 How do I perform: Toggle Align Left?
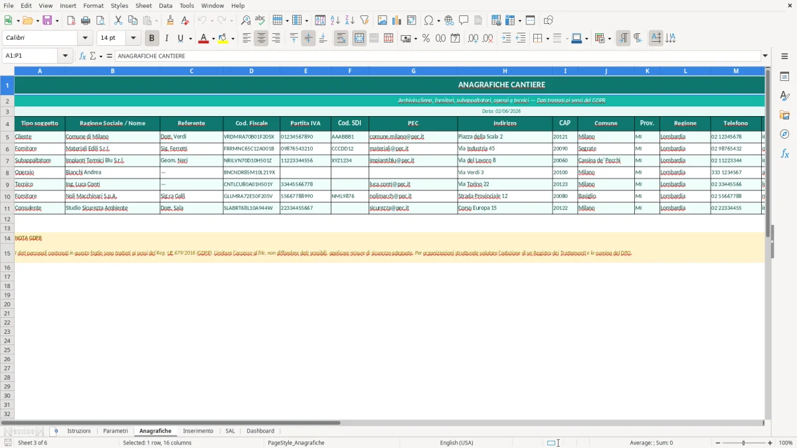pos(246,38)
